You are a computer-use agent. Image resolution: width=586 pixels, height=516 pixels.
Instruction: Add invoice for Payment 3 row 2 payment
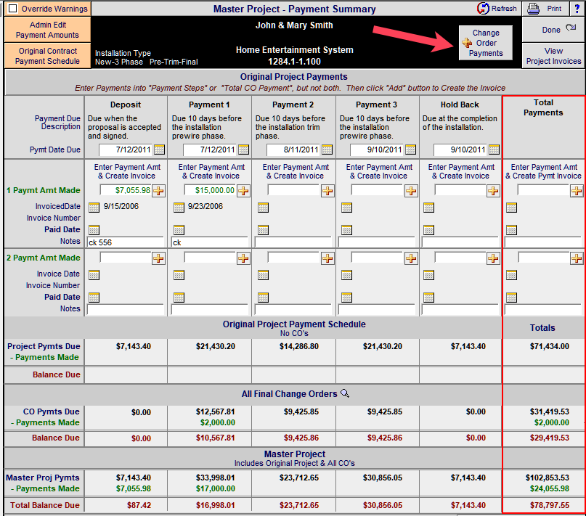coord(411,258)
